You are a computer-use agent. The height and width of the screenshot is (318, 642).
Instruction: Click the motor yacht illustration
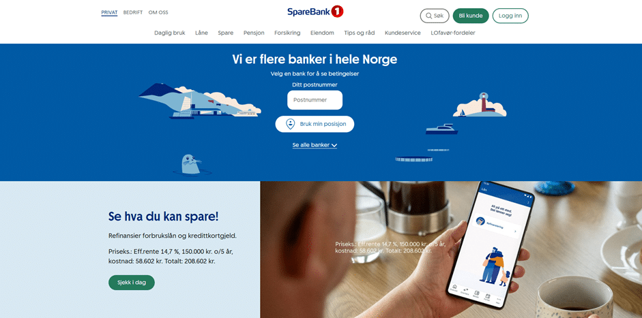pos(441,129)
